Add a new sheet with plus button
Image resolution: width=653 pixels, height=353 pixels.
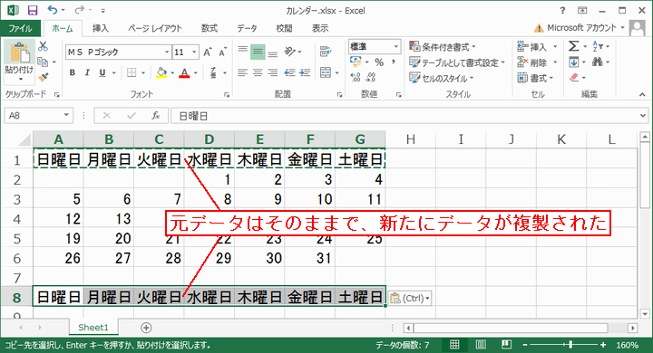(146, 328)
